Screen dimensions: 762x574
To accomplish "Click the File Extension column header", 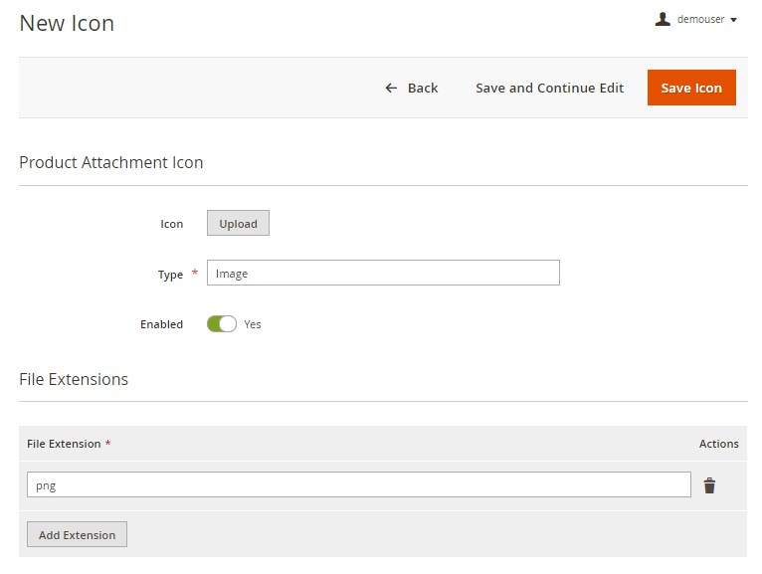I will (64, 444).
